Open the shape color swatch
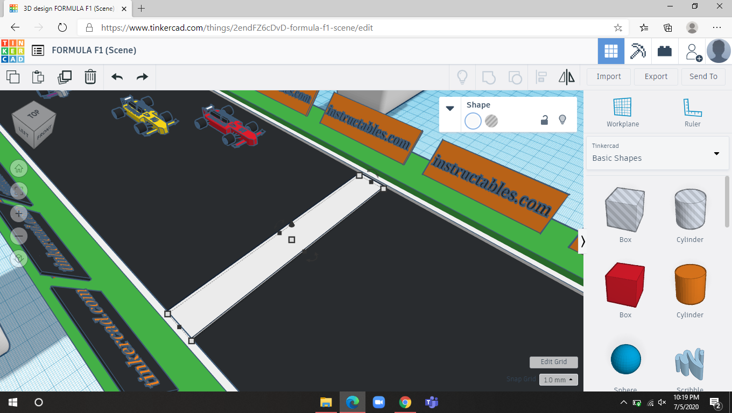Screen dimensions: 732x413 [473, 121]
